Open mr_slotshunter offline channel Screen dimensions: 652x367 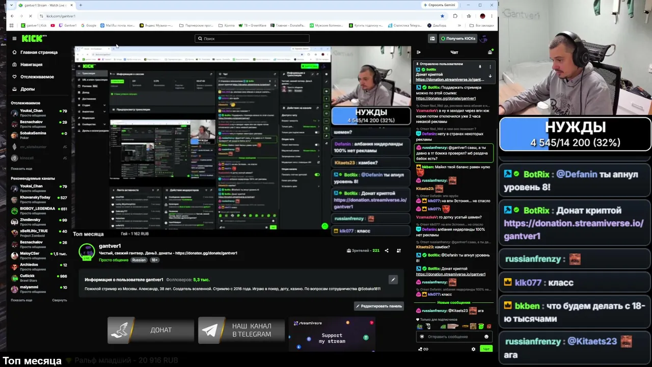pyautogui.click(x=39, y=147)
